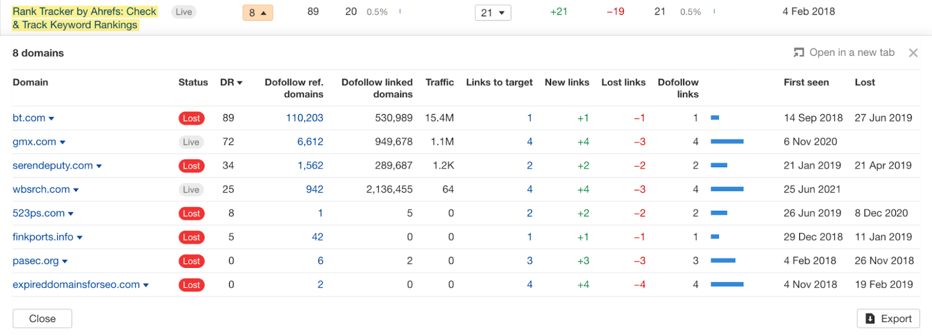Open the gmx.com dropdown caret

[x=62, y=143]
